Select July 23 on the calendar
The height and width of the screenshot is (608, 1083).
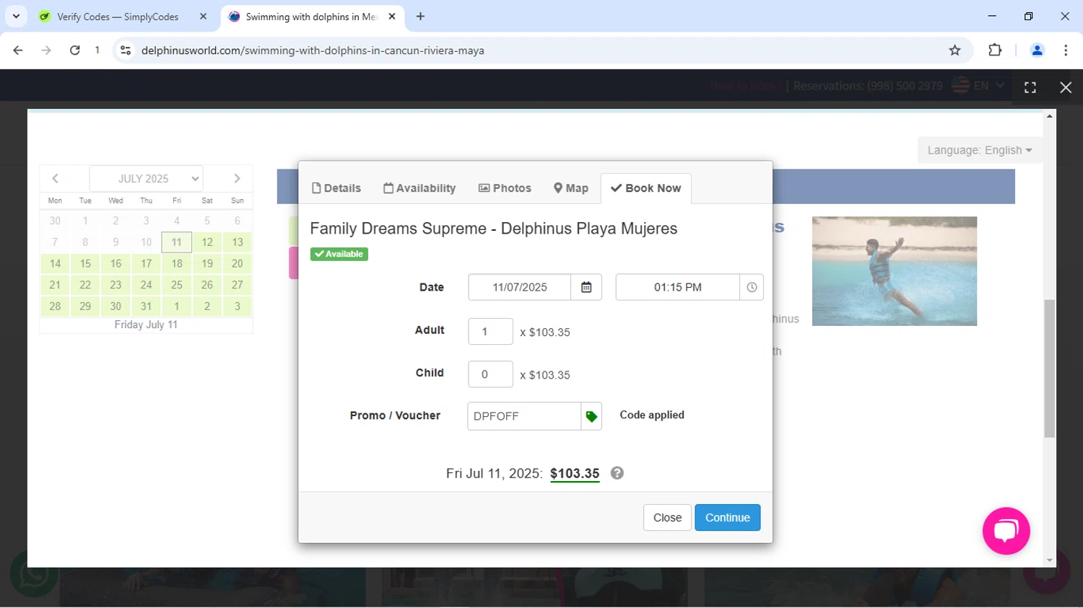[x=116, y=285]
